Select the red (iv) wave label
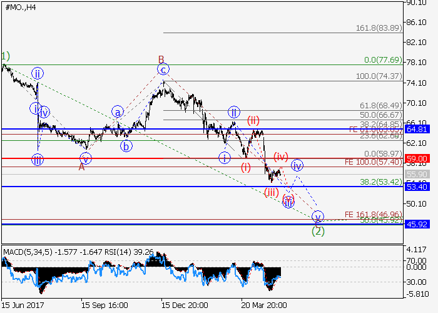The image size is (438, 313). 281,156
